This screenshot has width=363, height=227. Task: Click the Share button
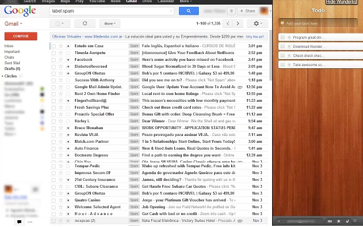(248, 11)
